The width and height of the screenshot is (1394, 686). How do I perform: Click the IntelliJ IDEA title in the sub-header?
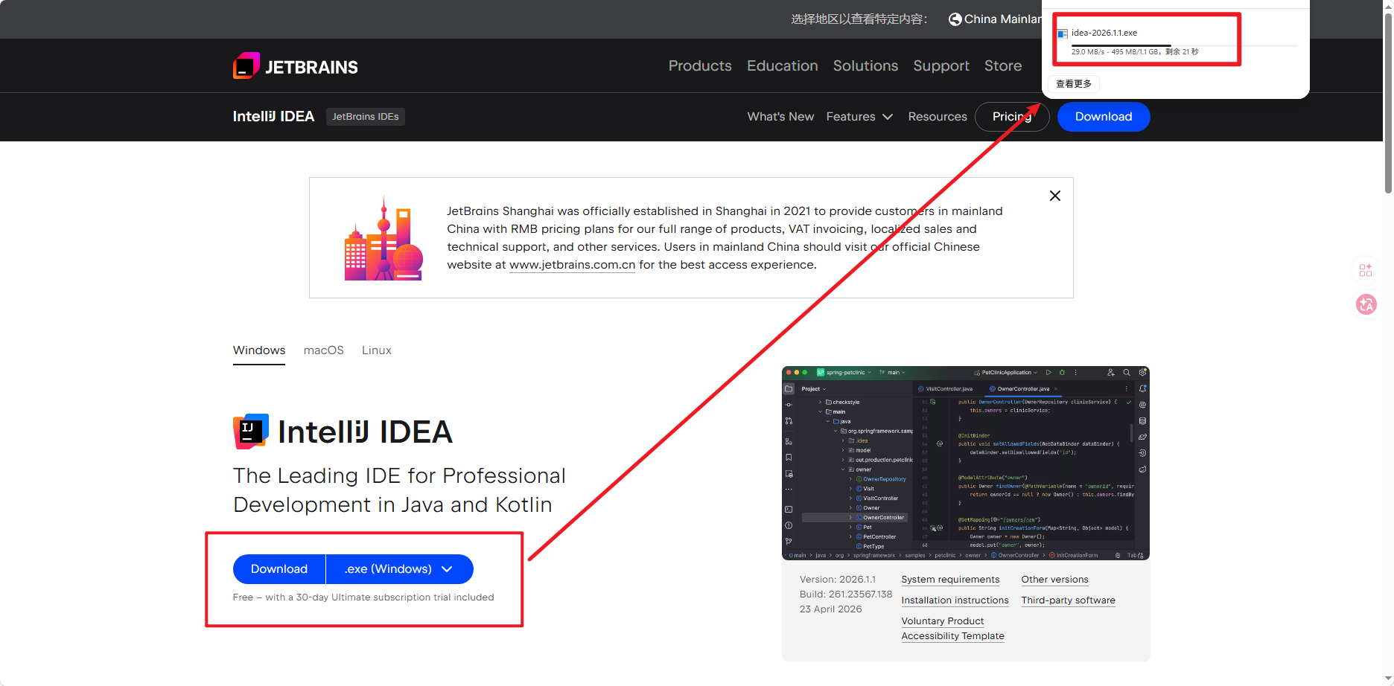[274, 117]
